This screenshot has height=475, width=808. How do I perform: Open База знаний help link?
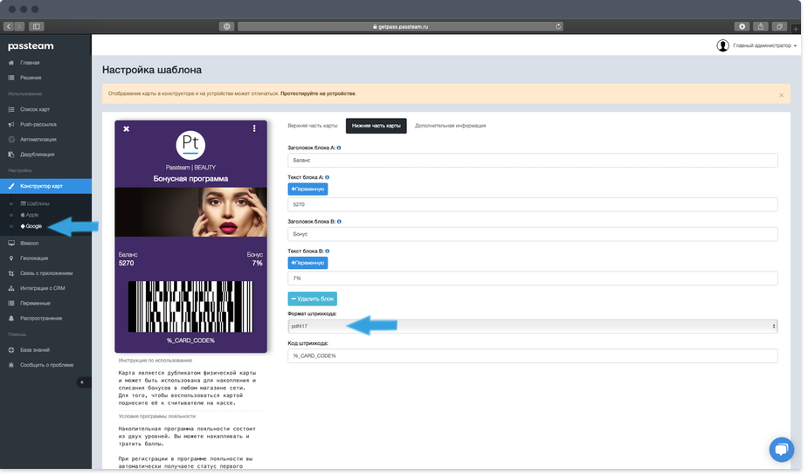pos(35,350)
